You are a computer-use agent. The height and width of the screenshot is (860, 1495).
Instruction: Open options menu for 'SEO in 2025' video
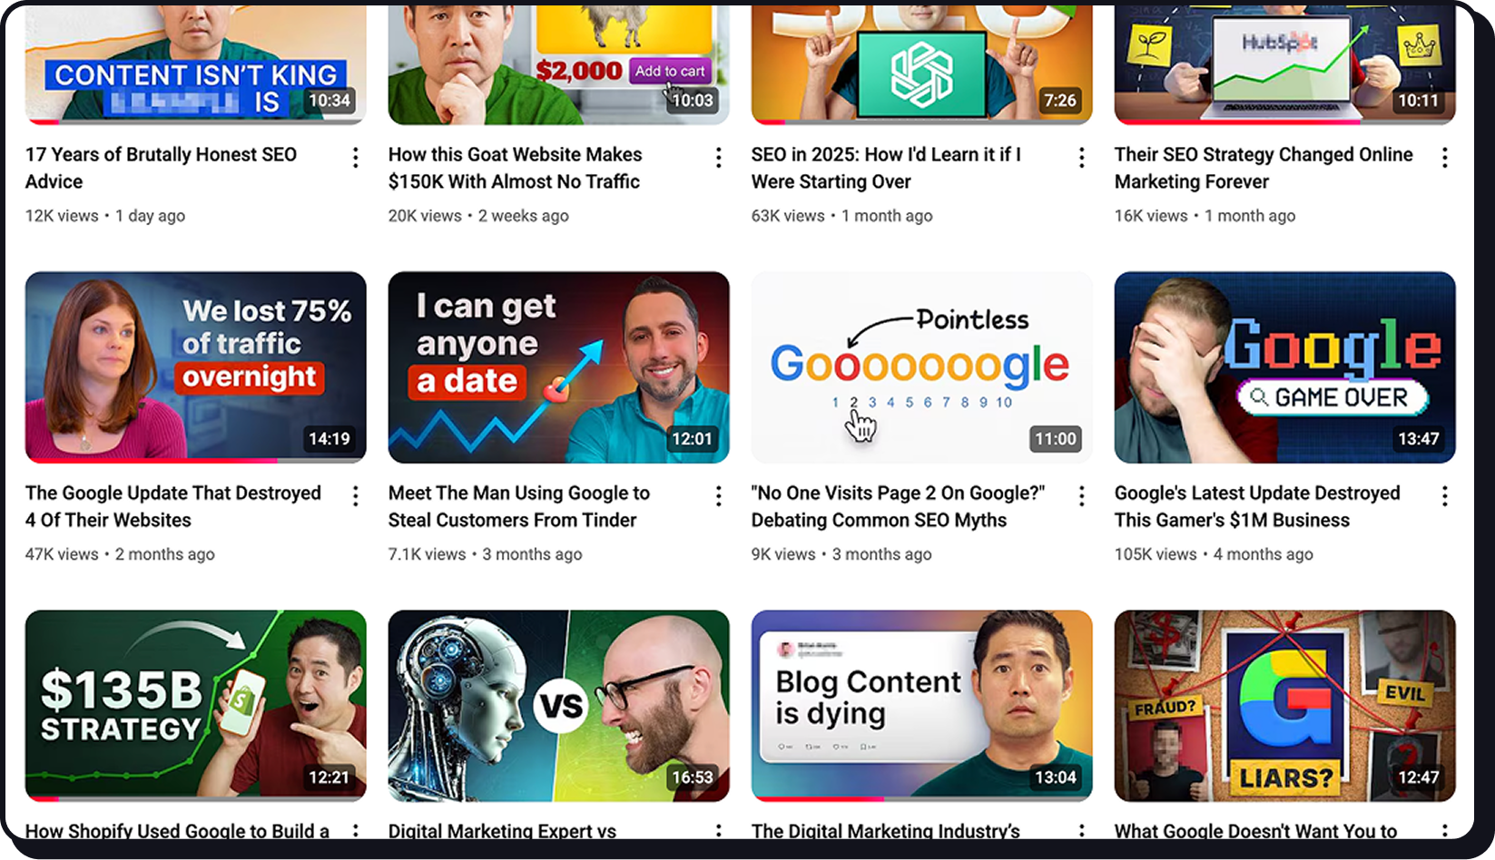(x=1081, y=158)
